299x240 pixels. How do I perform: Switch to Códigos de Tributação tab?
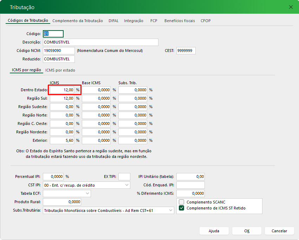tap(28, 20)
